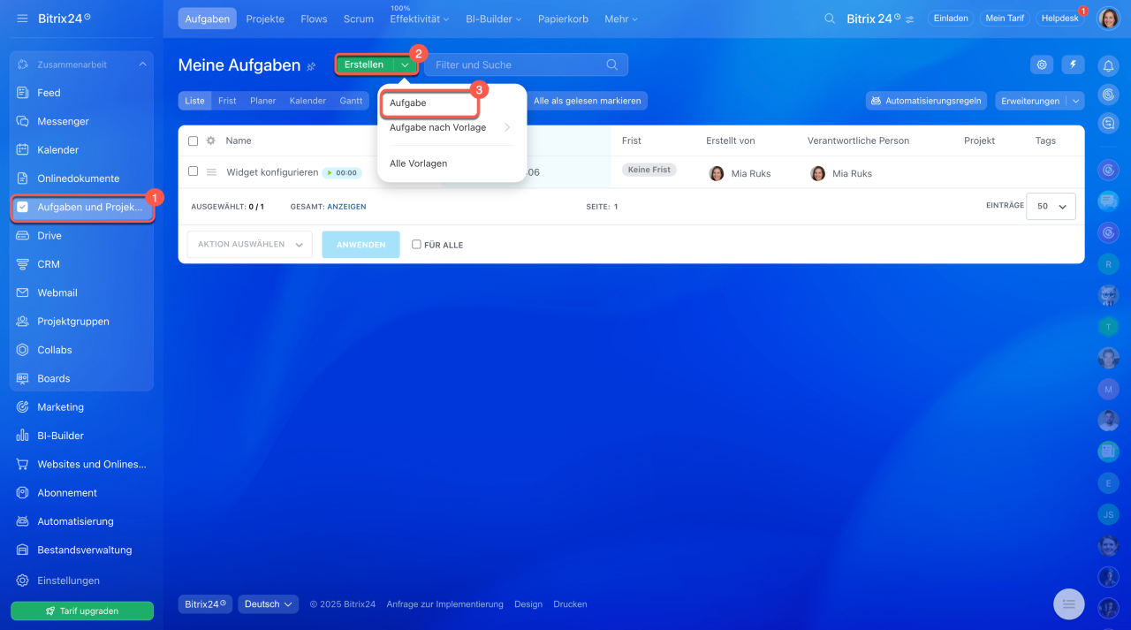Check the select-all checkbox in table header
This screenshot has width=1131, height=630.
click(x=194, y=140)
